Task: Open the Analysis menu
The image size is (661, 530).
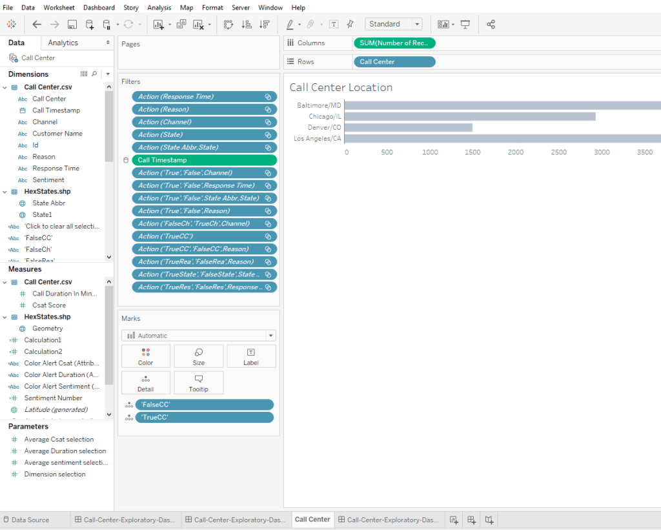Action: point(159,8)
